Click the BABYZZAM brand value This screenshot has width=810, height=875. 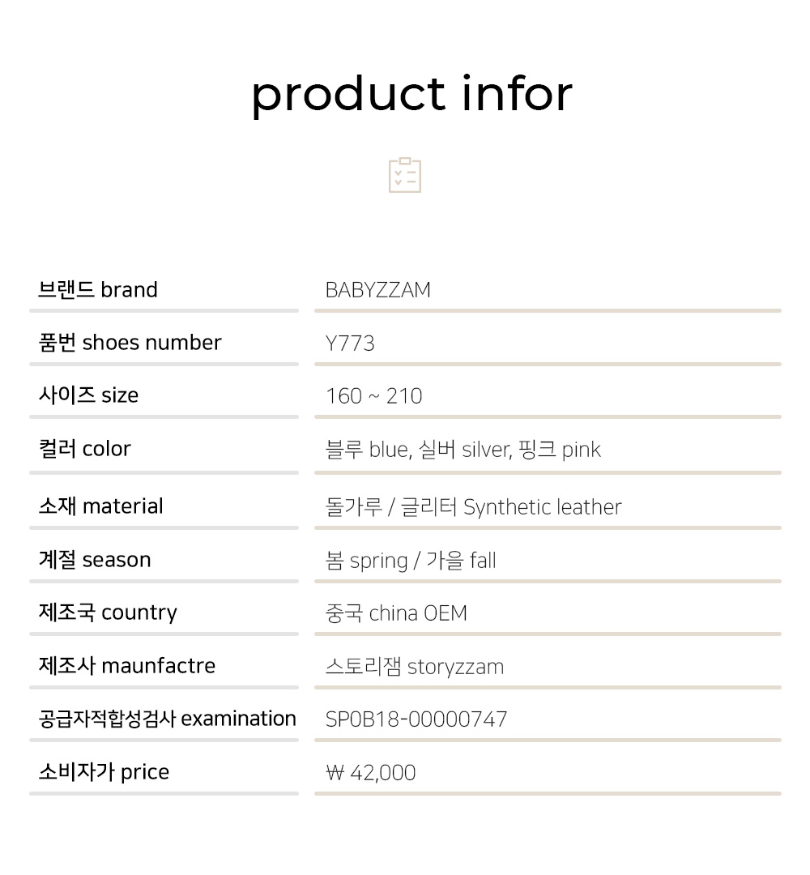pos(377,290)
